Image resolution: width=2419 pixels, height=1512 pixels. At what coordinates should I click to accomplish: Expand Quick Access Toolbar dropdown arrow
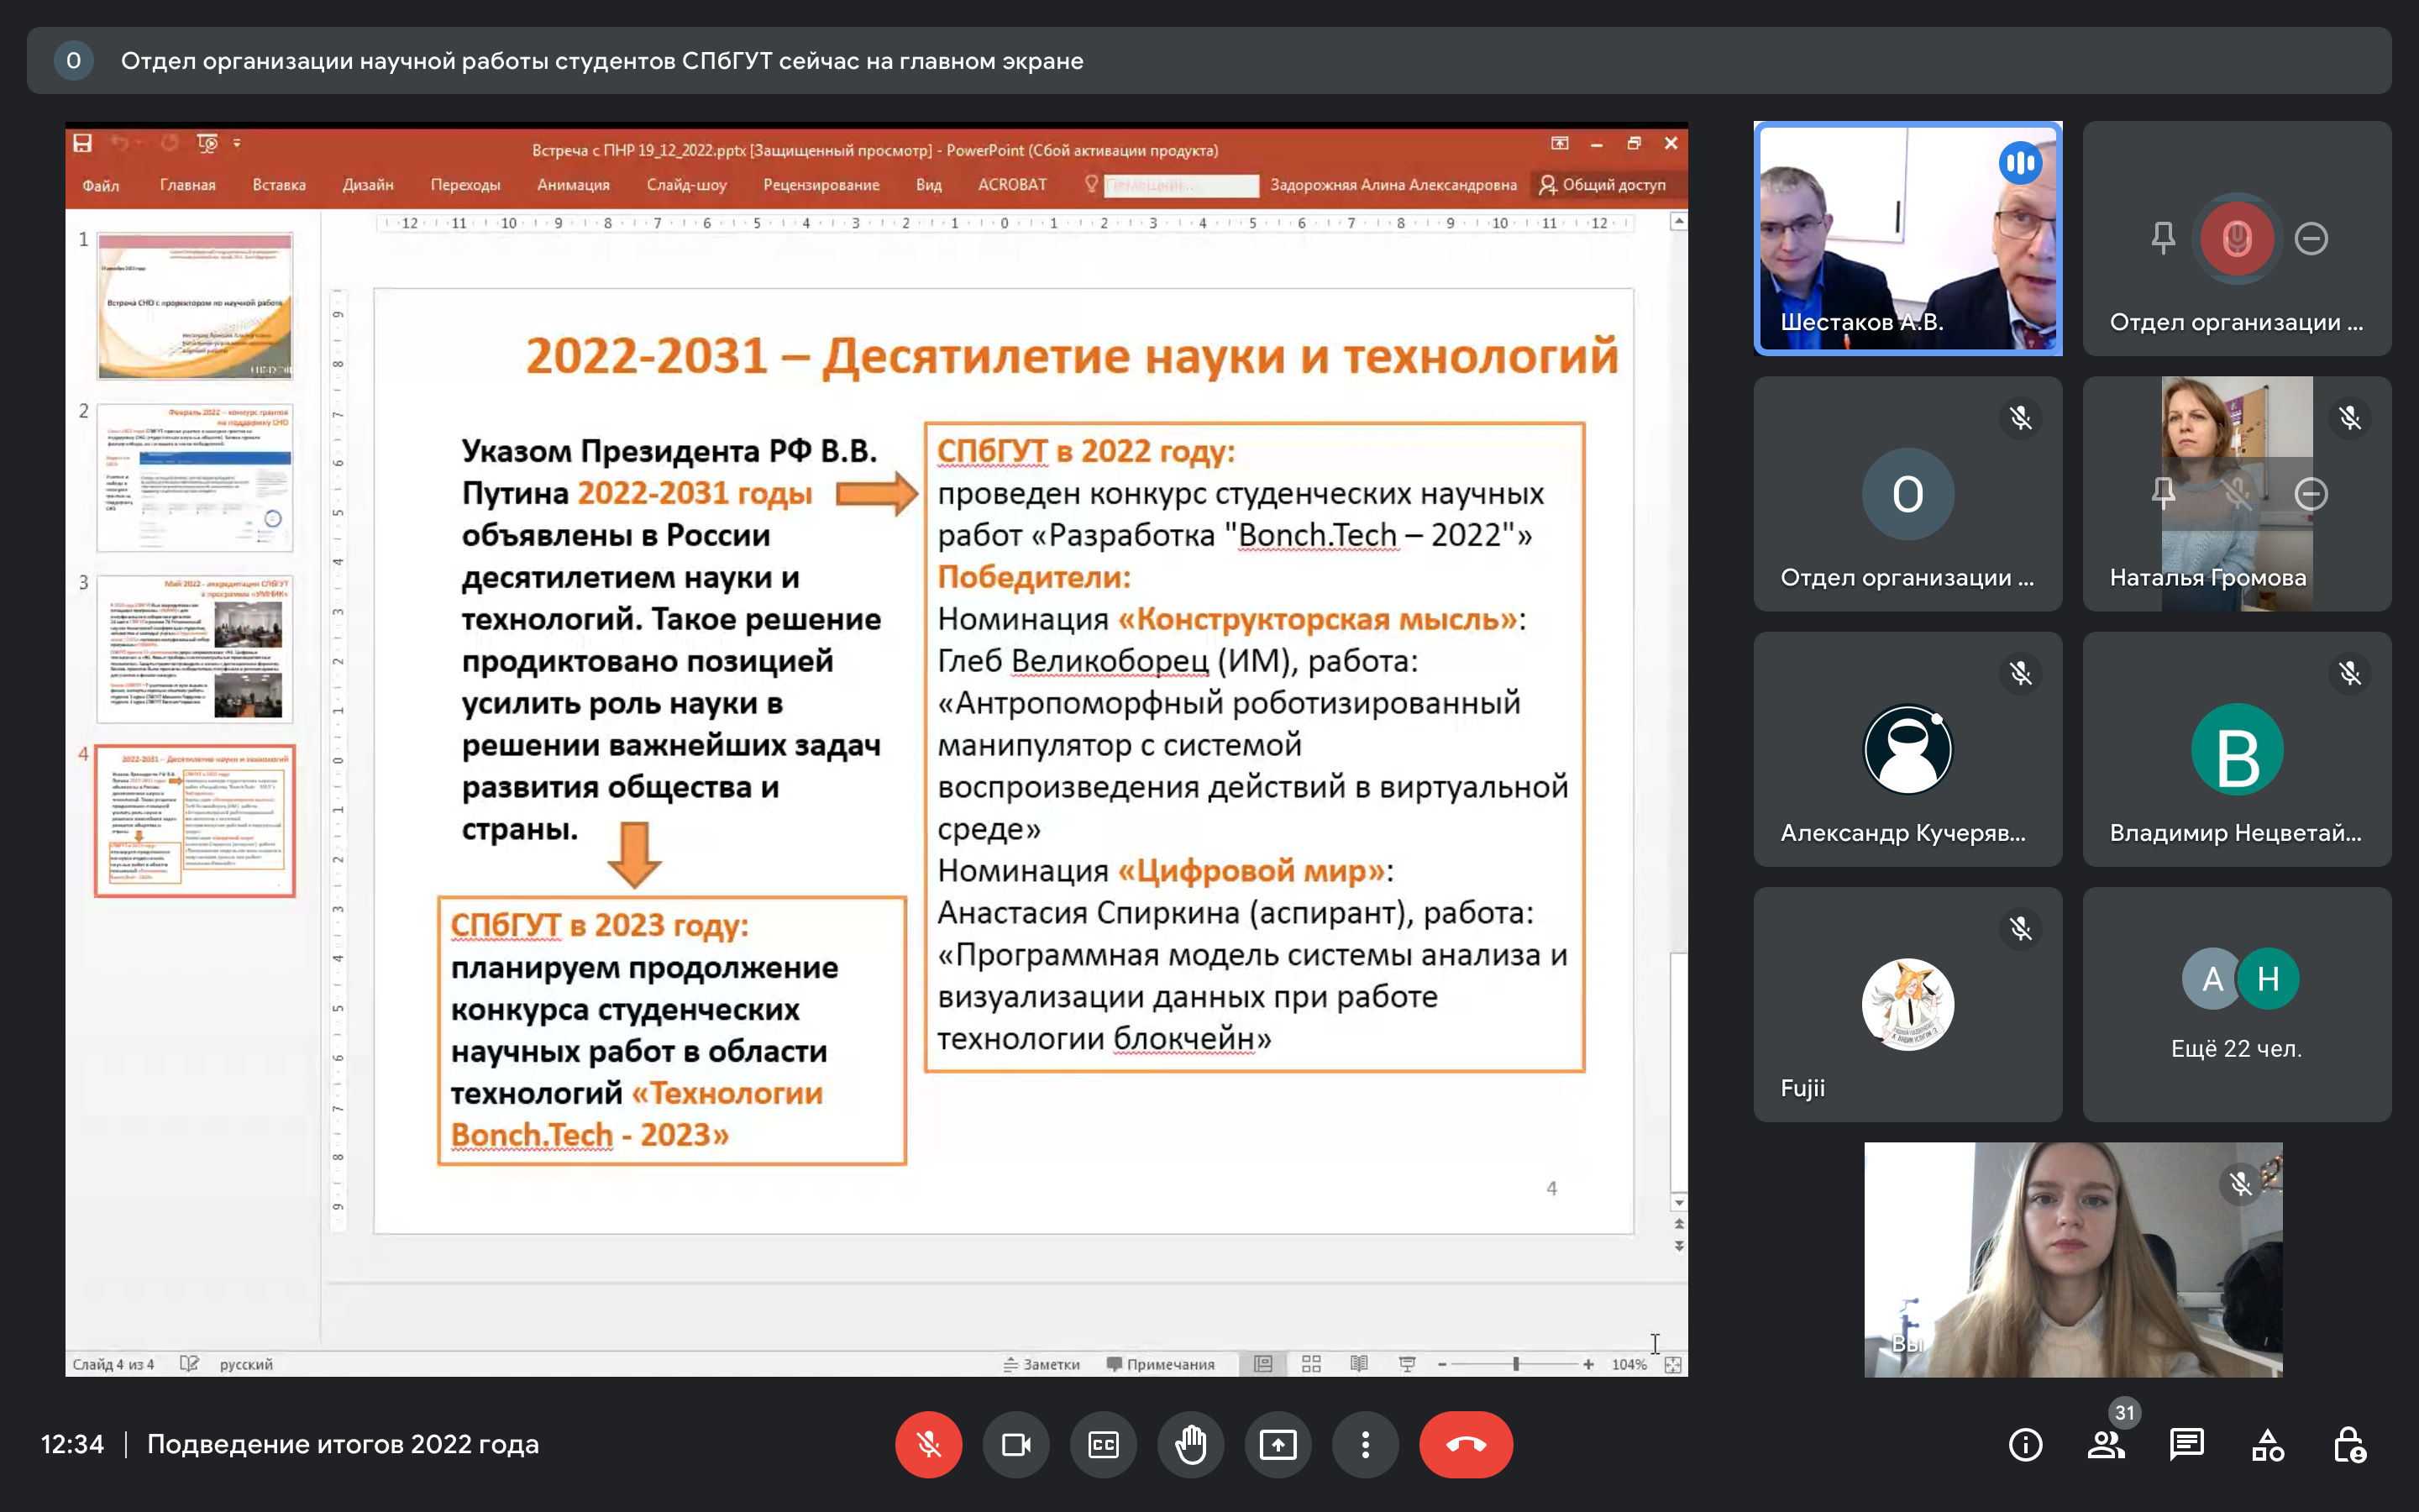[x=237, y=143]
